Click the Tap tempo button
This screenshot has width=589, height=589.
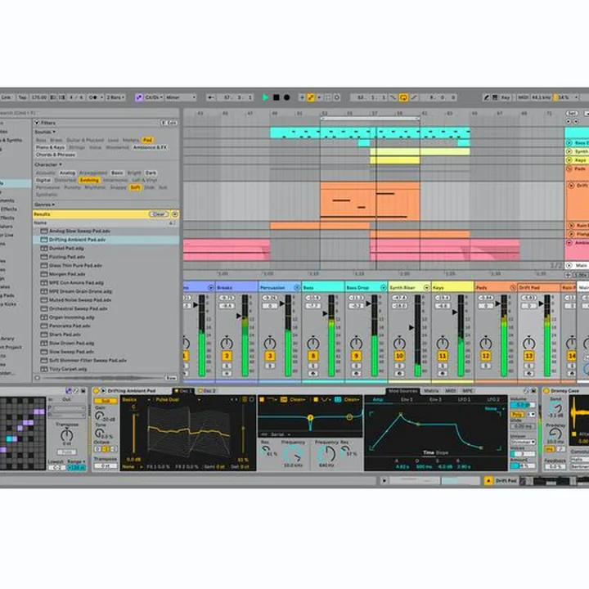(x=23, y=97)
